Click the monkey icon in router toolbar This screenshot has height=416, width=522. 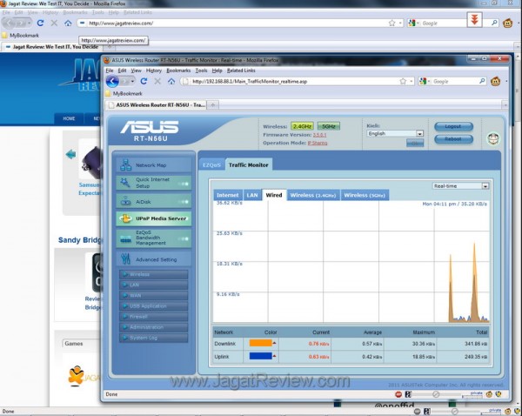tap(495, 81)
